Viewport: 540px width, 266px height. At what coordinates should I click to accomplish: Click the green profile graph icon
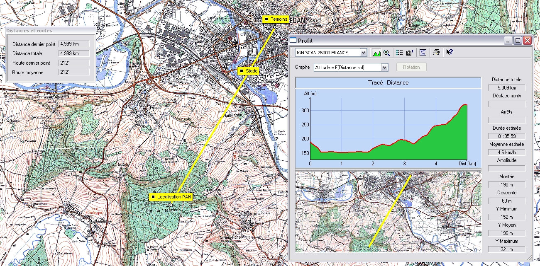pyautogui.click(x=377, y=53)
